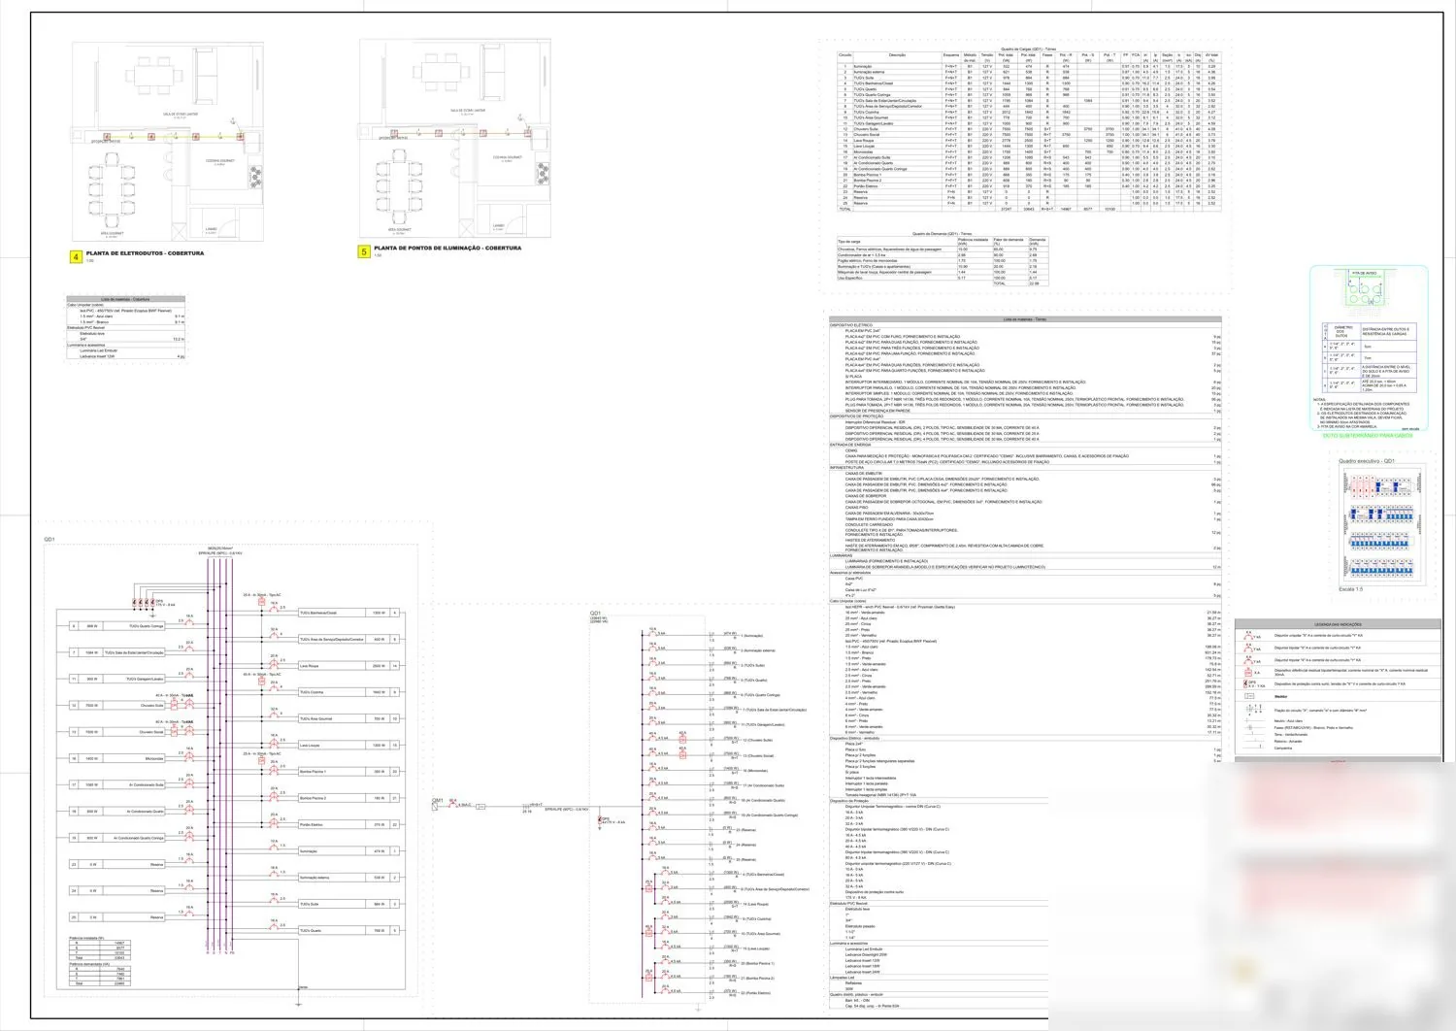The height and width of the screenshot is (1031, 1456).
Task: Click the "Escala 1:5" label under the panel
Action: click(x=1351, y=589)
